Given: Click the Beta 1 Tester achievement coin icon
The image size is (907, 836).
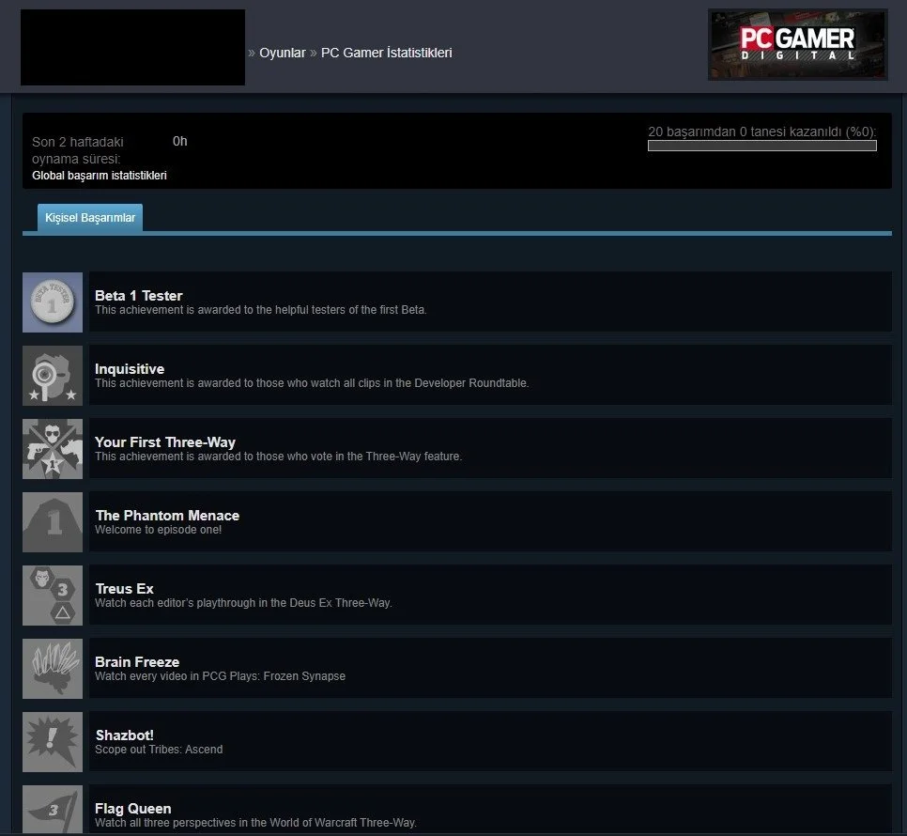Looking at the screenshot, I should click(x=53, y=302).
